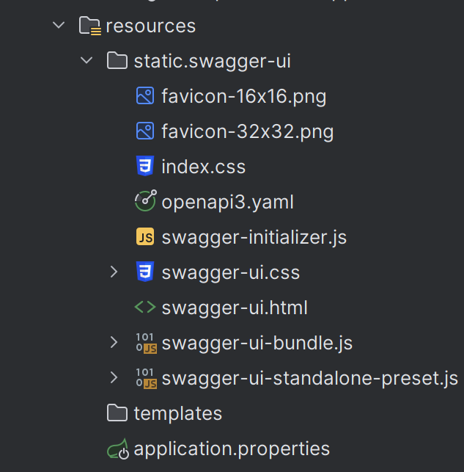Select the swagger-ui.html file name
The height and width of the screenshot is (472, 464).
click(235, 308)
